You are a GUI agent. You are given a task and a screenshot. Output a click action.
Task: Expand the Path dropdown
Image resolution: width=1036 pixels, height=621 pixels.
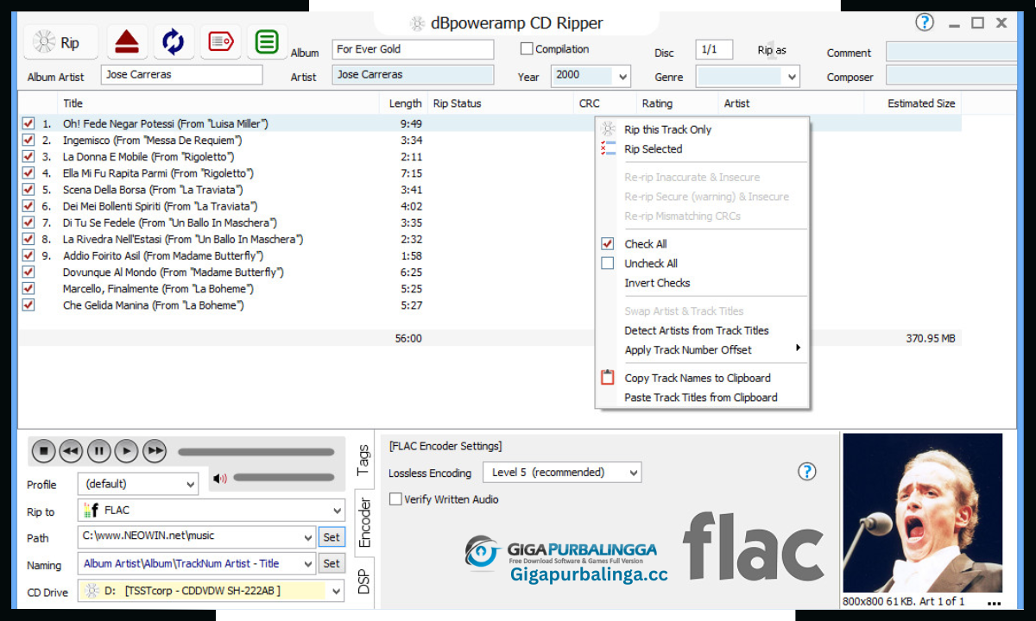[x=307, y=537]
